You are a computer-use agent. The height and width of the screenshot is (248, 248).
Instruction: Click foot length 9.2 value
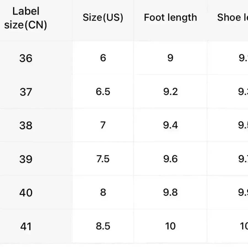click(x=170, y=91)
